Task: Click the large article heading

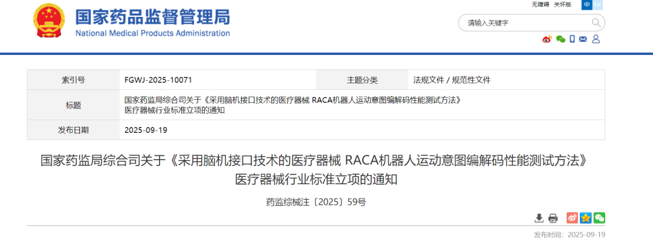Action: 316,170
